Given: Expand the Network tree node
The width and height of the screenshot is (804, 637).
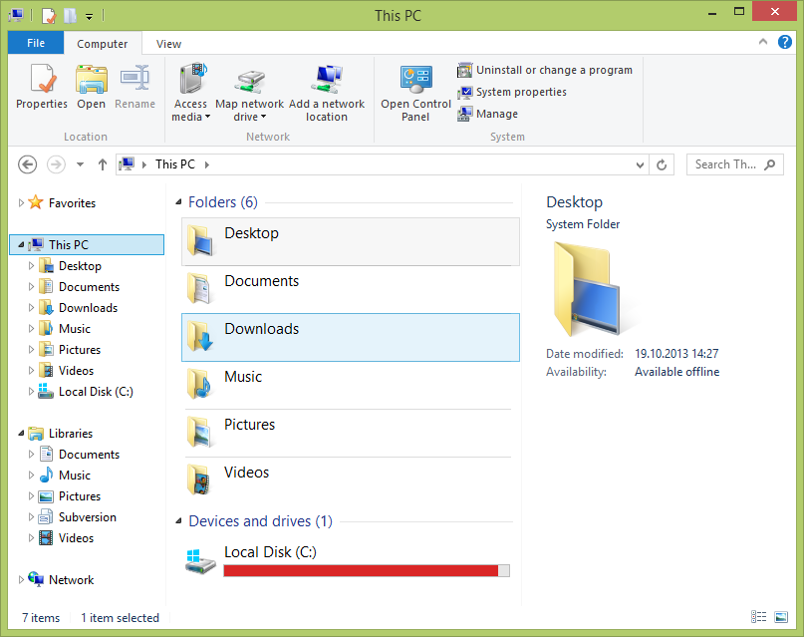Looking at the screenshot, I should (x=21, y=579).
